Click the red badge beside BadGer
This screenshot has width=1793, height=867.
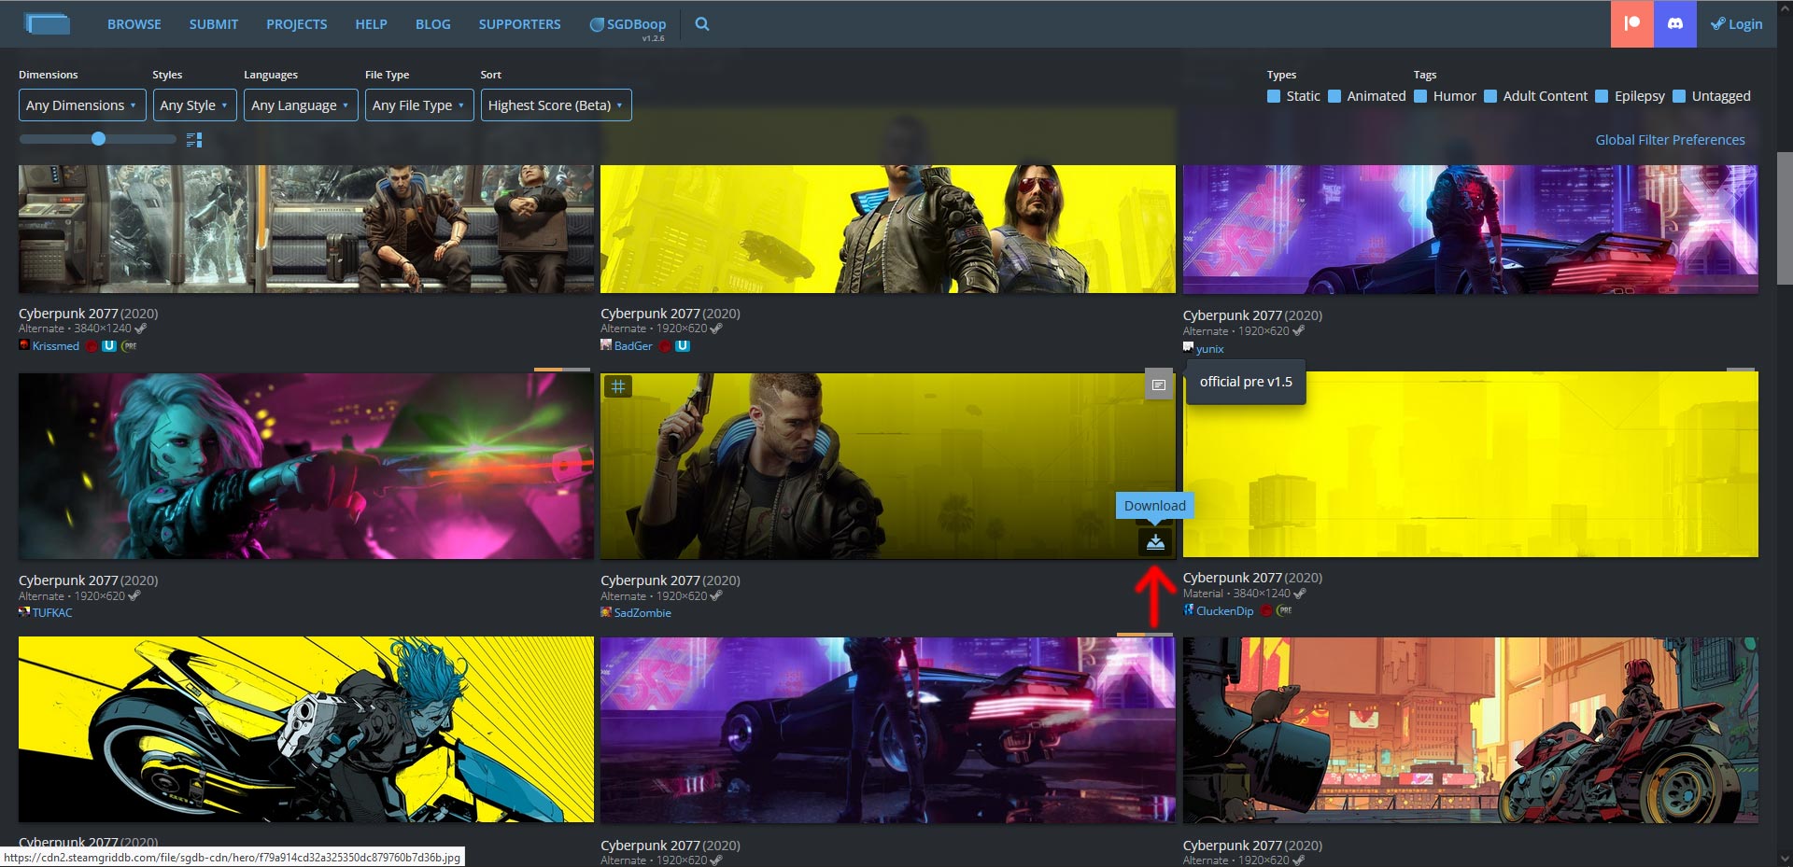click(665, 346)
